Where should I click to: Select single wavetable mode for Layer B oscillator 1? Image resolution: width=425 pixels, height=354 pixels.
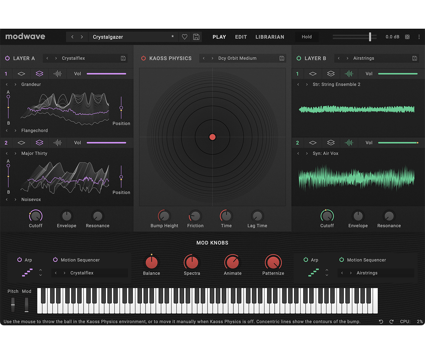point(313,74)
